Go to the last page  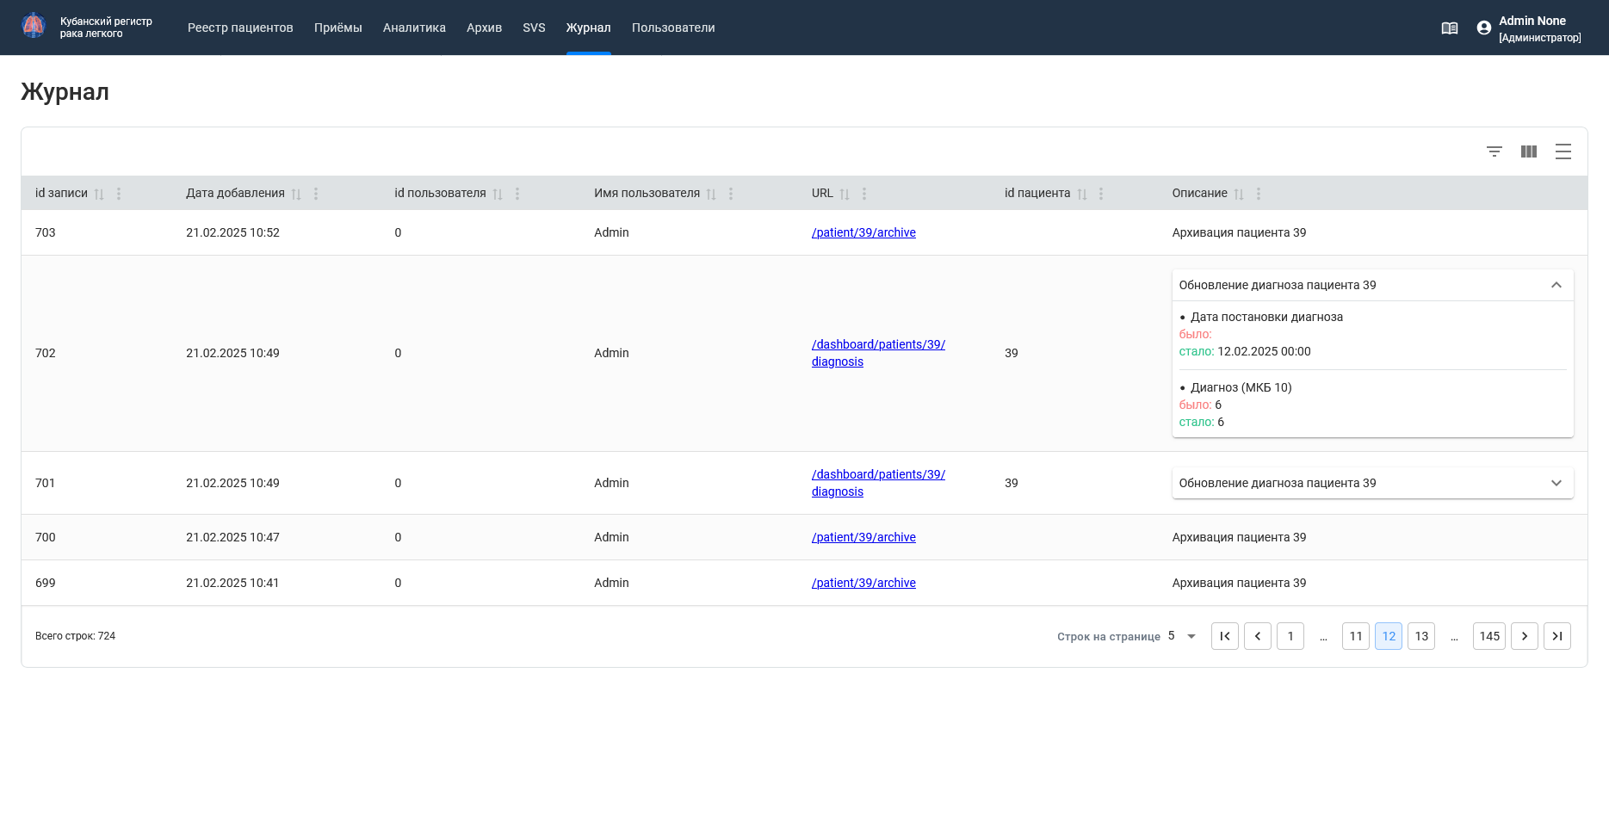[x=1557, y=636]
